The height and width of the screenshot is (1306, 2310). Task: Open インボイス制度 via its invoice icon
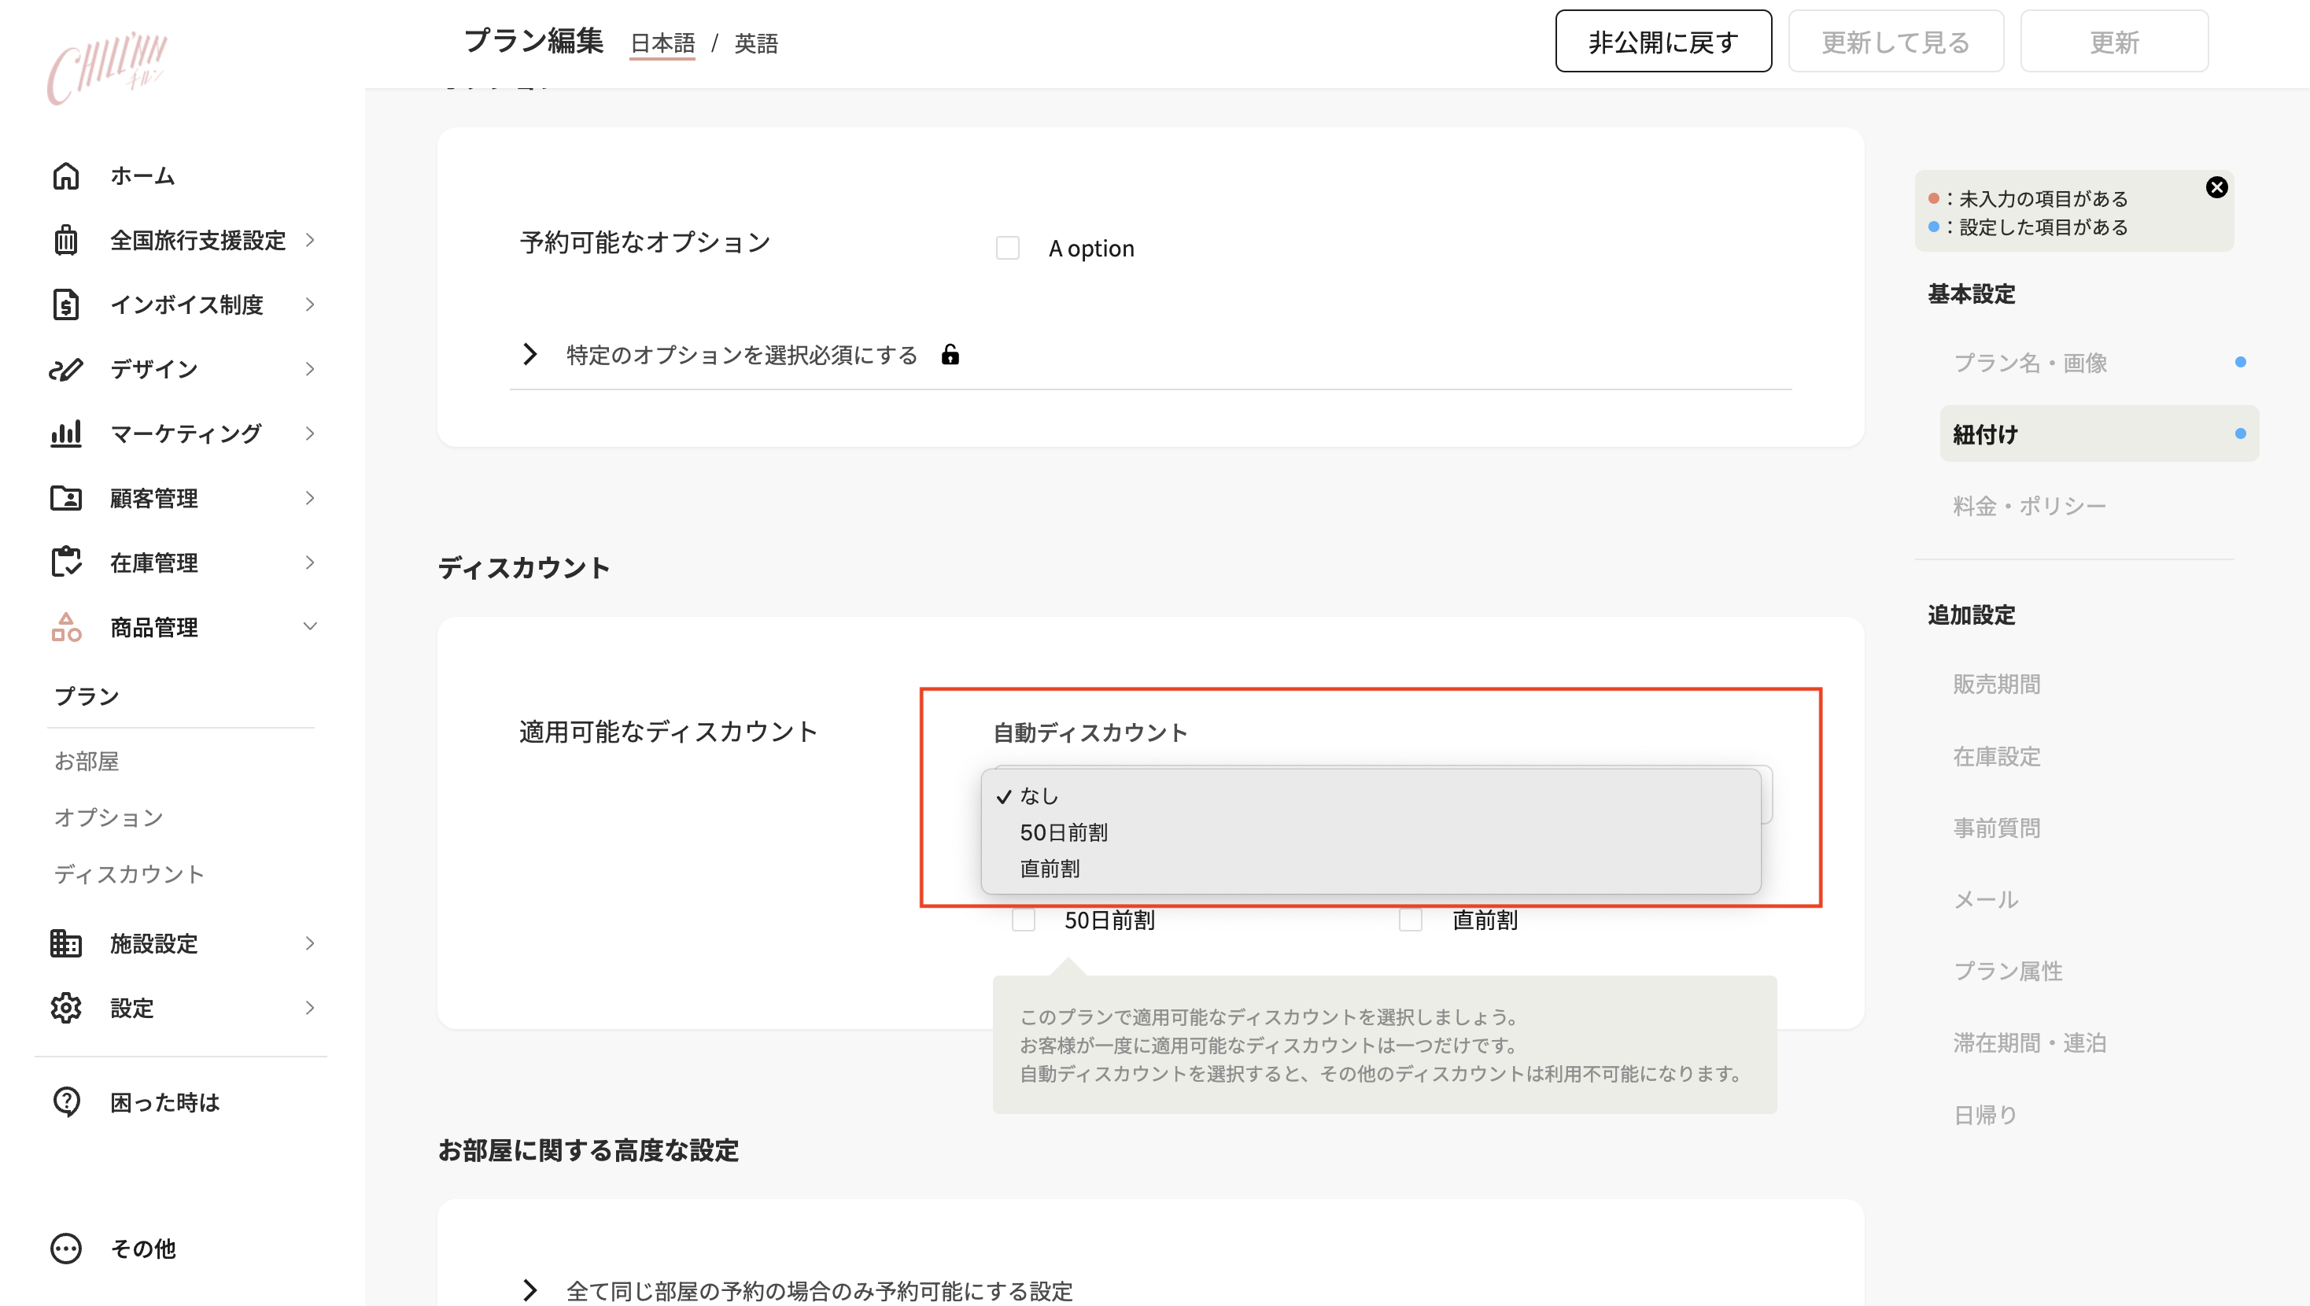pyautogui.click(x=66, y=304)
